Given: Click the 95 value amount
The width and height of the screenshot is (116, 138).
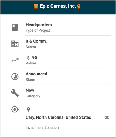Looking at the screenshot, I should (35, 57).
